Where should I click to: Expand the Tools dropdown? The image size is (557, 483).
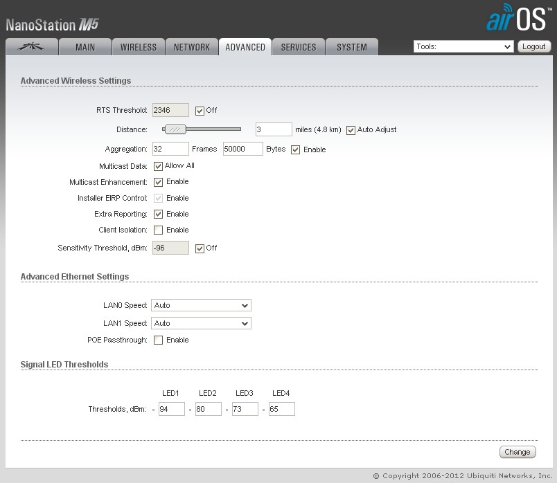(463, 46)
